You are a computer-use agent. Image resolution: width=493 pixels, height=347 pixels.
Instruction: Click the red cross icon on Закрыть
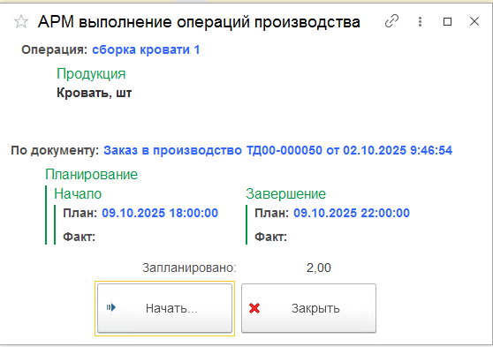coord(254,308)
